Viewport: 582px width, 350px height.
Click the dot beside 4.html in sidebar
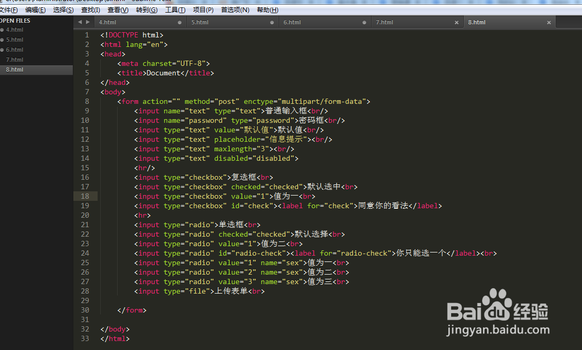[2, 30]
